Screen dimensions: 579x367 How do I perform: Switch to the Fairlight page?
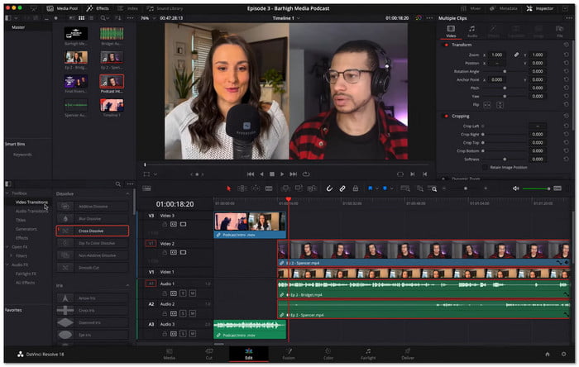tap(368, 354)
